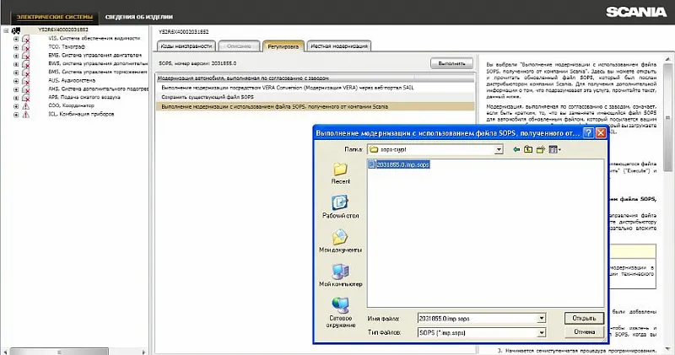Open the Тип файлов dropdown arrow
The width and height of the screenshot is (675, 355).
click(x=542, y=332)
